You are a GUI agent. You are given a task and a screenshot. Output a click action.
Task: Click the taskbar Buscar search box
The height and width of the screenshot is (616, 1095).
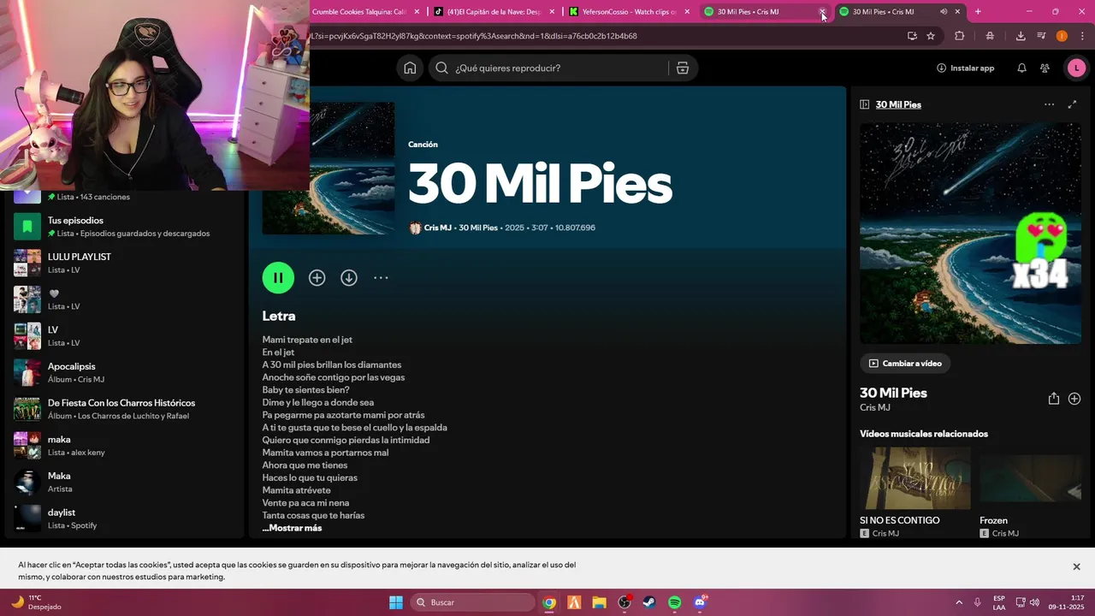tap(473, 602)
